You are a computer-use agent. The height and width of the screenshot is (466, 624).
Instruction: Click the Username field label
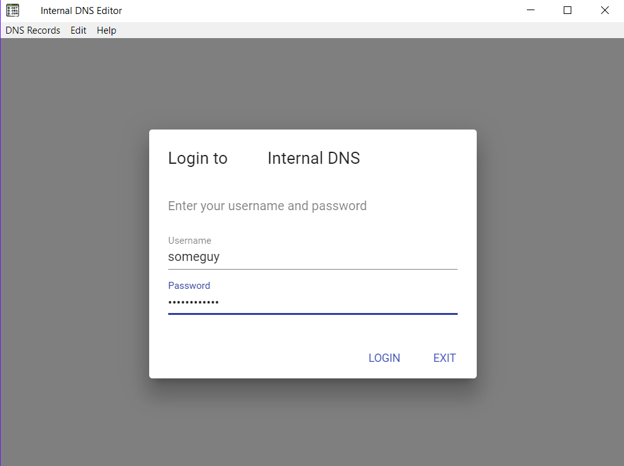pyautogui.click(x=189, y=241)
